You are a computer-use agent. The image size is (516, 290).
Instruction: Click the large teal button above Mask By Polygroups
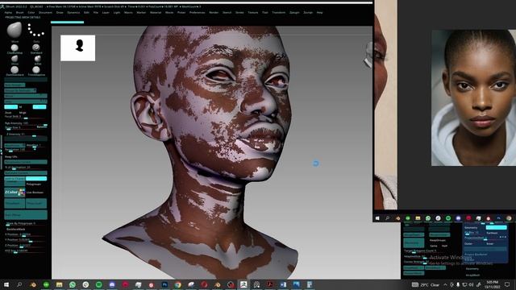pos(26,215)
